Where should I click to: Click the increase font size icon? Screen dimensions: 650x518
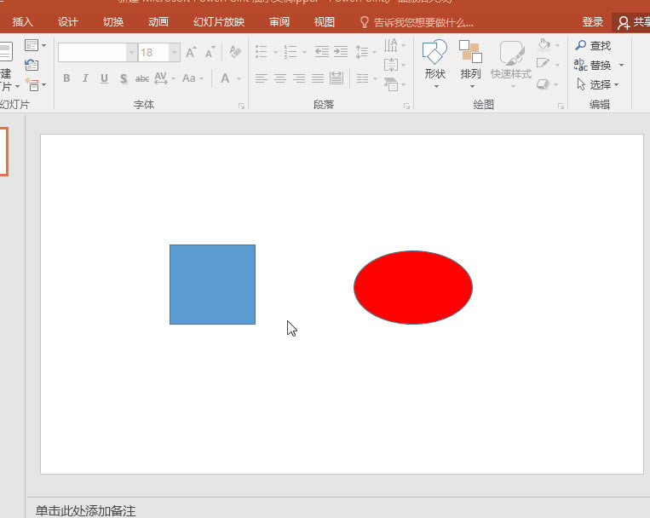[x=191, y=53]
